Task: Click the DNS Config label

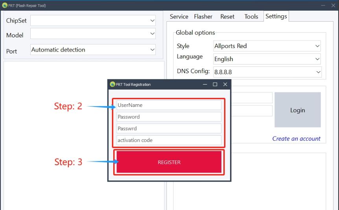Action: click(193, 71)
